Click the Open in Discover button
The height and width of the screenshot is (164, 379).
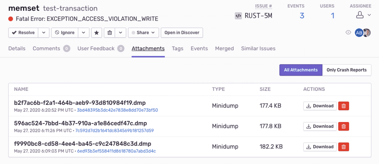(182, 32)
